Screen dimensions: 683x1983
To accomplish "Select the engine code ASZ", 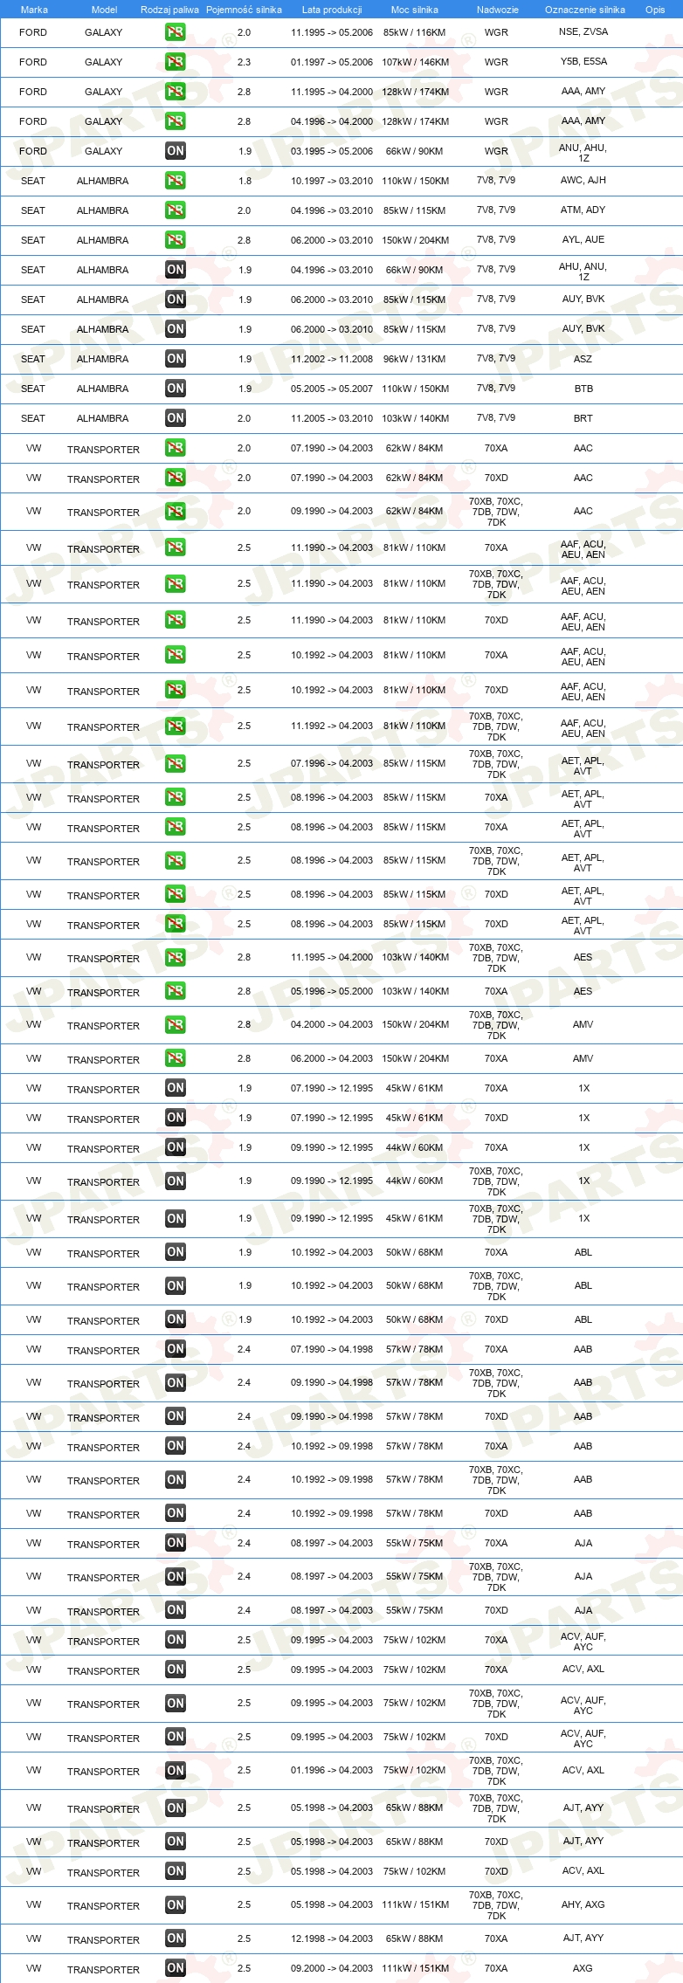I will coord(583,359).
